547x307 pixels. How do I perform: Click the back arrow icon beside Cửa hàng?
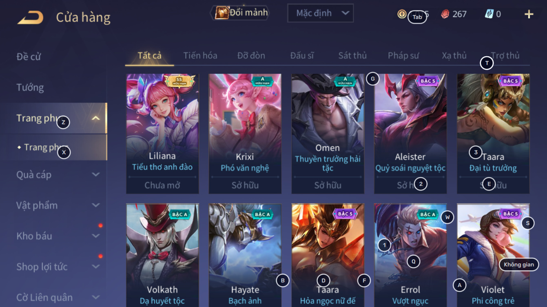pos(30,18)
